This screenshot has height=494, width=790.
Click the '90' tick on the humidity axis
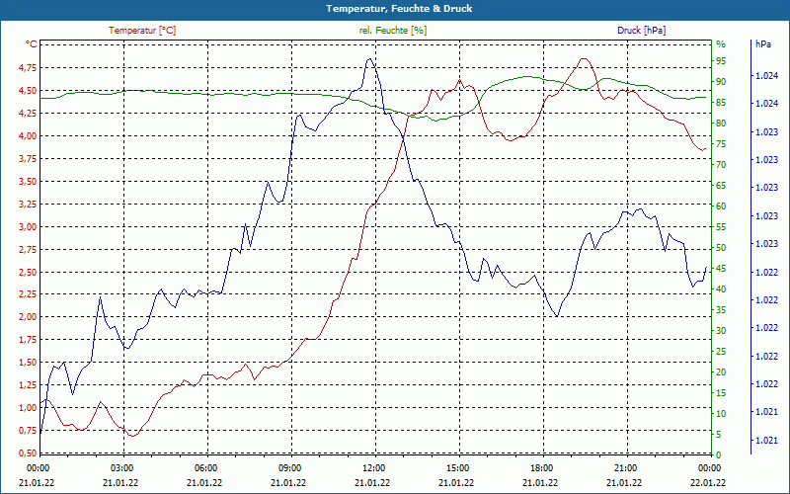coord(721,82)
